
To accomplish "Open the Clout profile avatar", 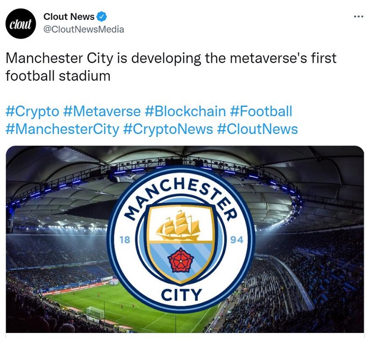I will tap(21, 23).
